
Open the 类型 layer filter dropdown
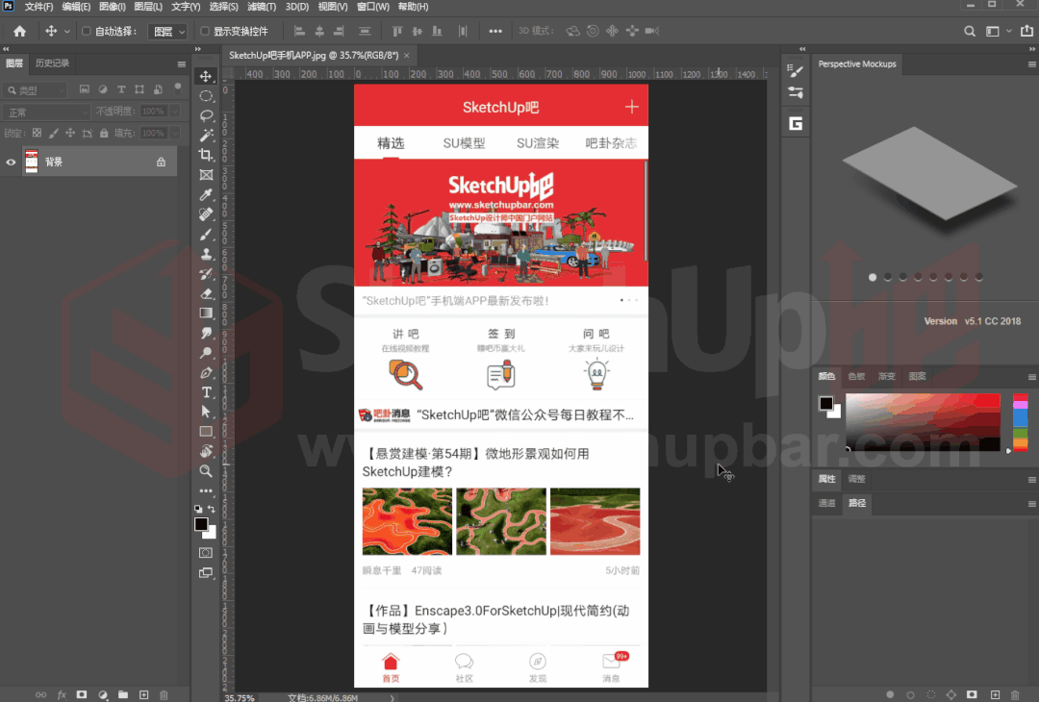pos(36,90)
